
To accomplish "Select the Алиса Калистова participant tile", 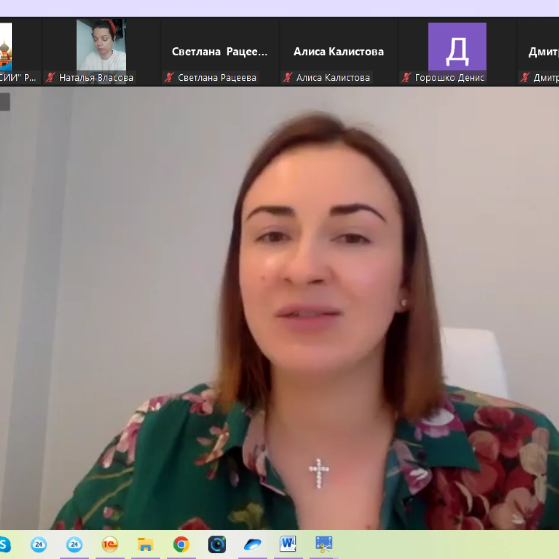I will point(338,52).
